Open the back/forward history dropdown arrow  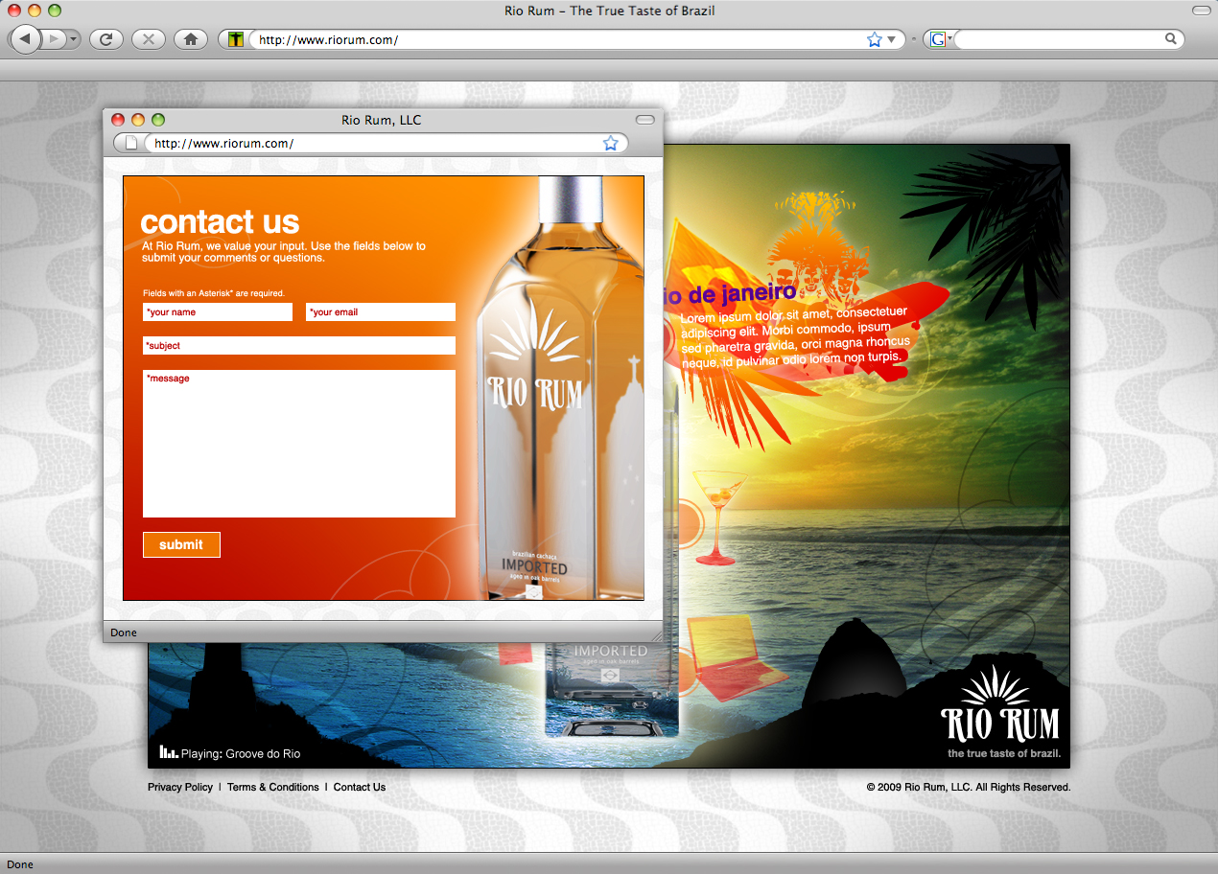tap(74, 39)
